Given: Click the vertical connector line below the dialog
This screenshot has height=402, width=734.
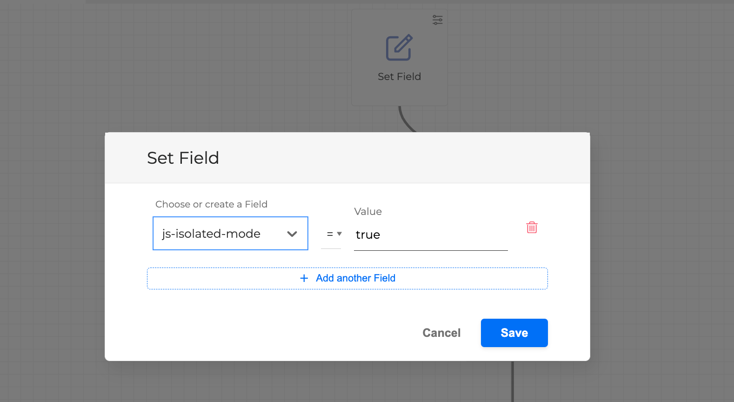Looking at the screenshot, I should click(x=513, y=382).
